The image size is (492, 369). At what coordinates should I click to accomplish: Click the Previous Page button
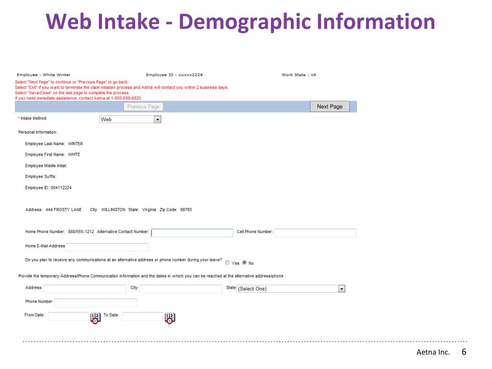143,107
